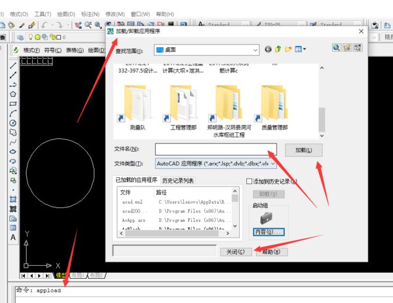The image size is (393, 303).
Task: Select the 质量管理部 folder shortcut
Action: point(274,108)
